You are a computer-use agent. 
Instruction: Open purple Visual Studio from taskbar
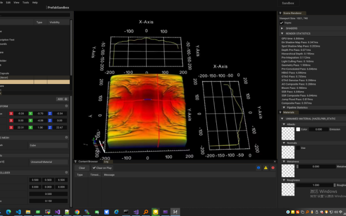click(x=57, y=212)
